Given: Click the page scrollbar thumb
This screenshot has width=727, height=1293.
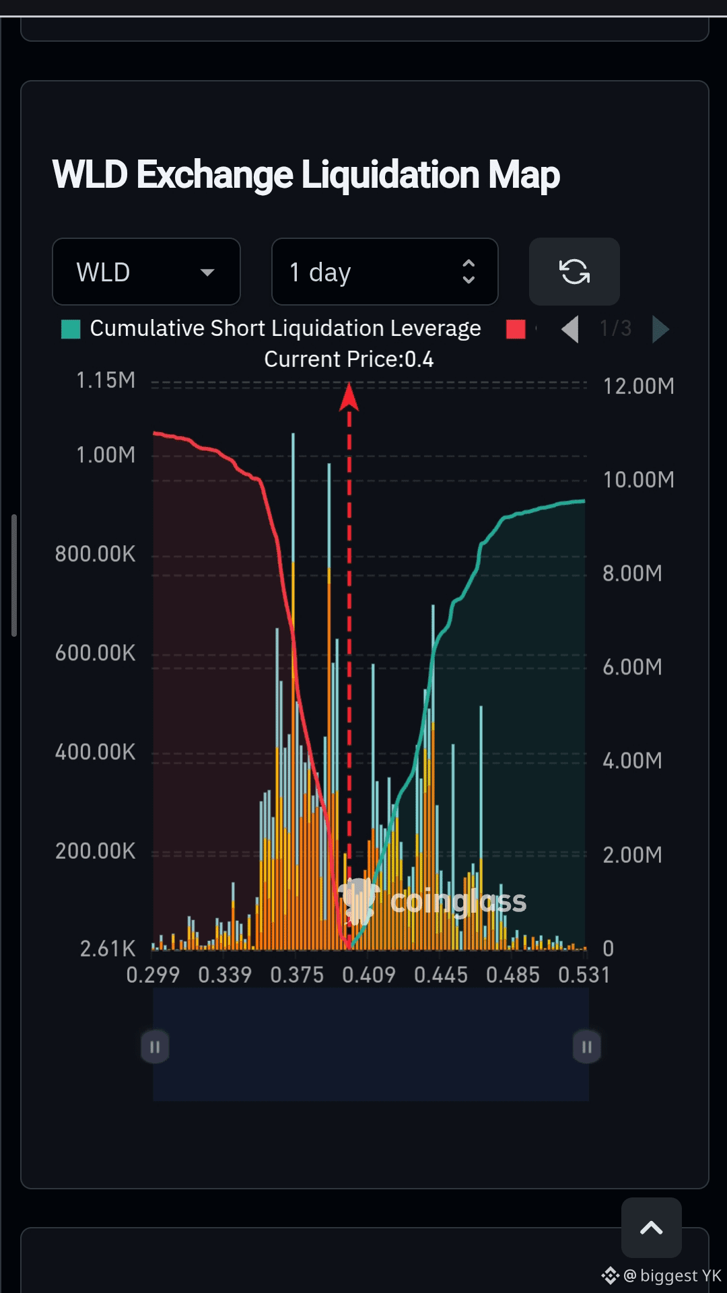Looking at the screenshot, I should click(x=14, y=575).
